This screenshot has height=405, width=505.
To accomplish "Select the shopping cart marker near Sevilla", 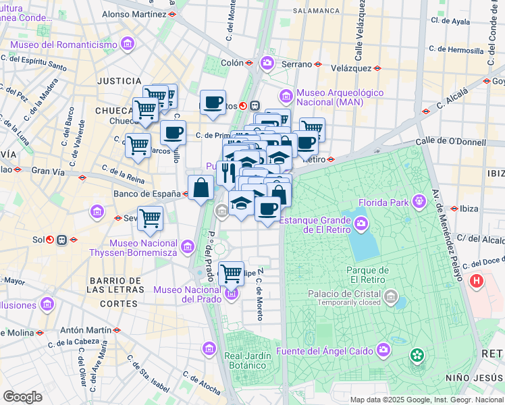I will tap(150, 220).
